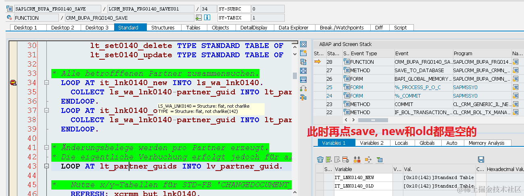Image resolution: width=524 pixels, height=196 pixels.
Task: Click the green navigate-to-source icon beside CRM_BUPA_FRG0140_SAVE
Action: (198, 18)
